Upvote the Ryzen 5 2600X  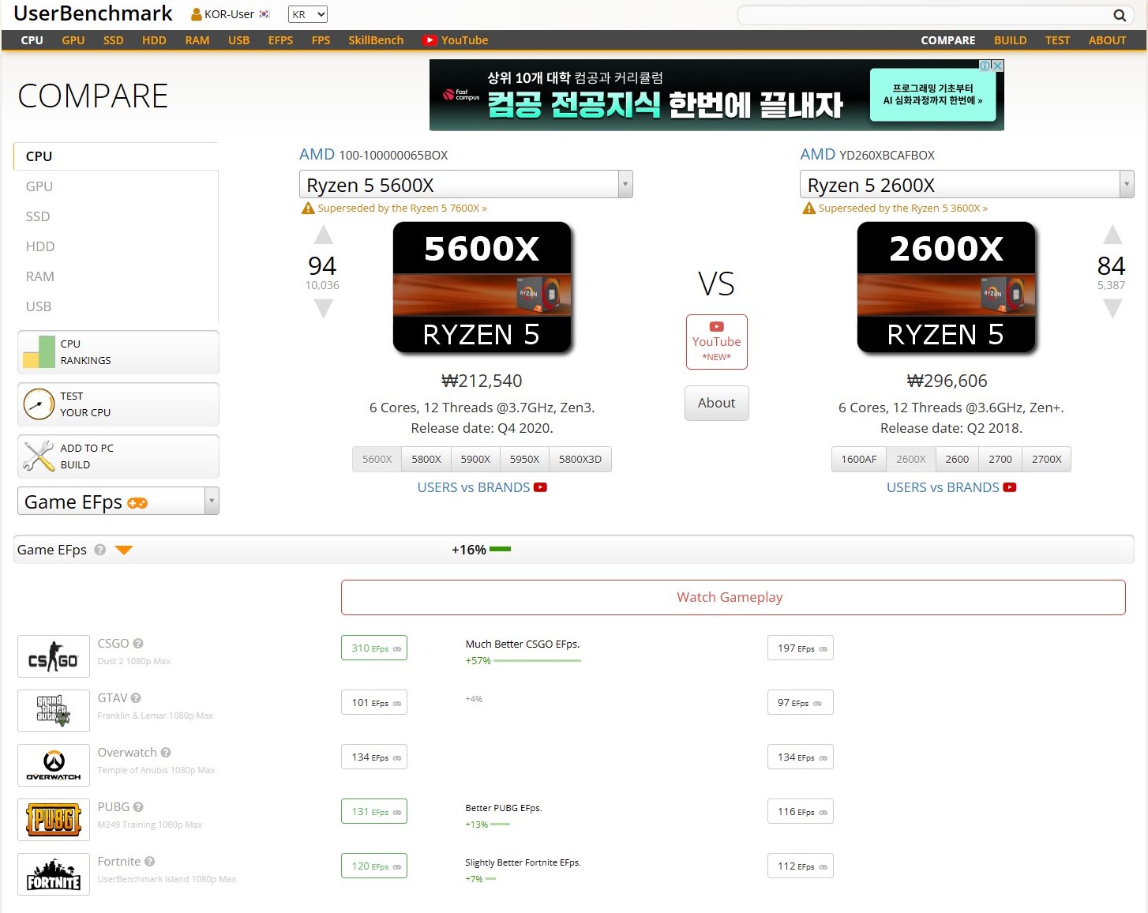click(1112, 235)
